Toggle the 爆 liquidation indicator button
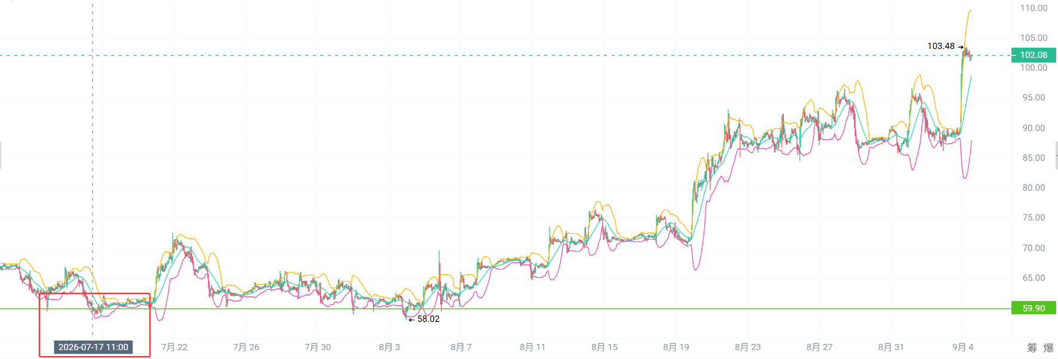Viewport: 1058px width, 359px height. point(1048,347)
